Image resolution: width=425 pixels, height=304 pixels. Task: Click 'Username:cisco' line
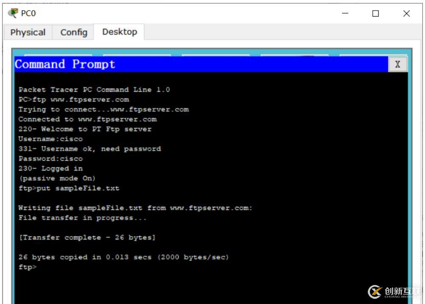[x=50, y=139]
